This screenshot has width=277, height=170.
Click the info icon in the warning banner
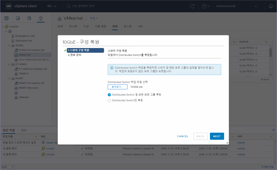click(112, 68)
